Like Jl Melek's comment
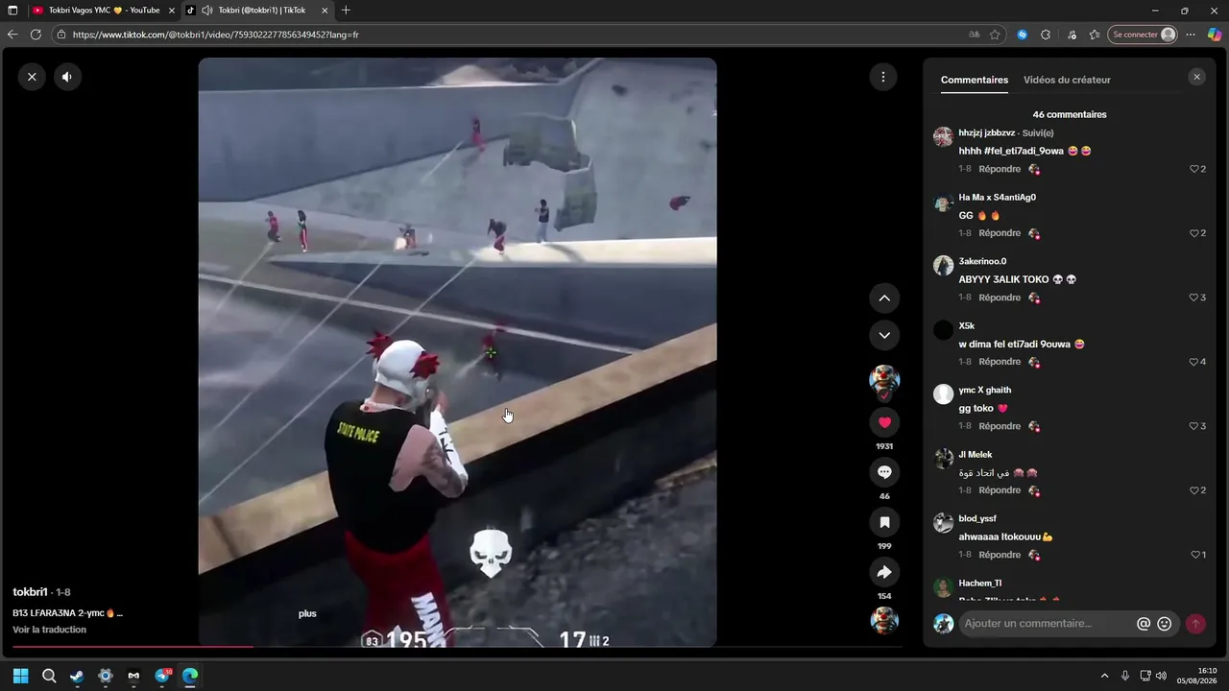The height and width of the screenshot is (691, 1229). (1194, 490)
